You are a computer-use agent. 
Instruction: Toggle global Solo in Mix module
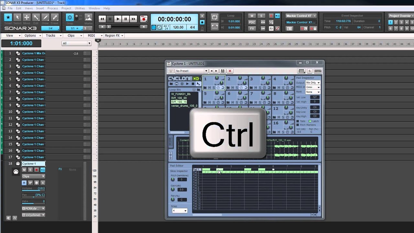click(x=261, y=16)
